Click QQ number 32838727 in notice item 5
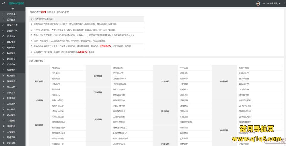The image size is (286, 146). pos(105,46)
